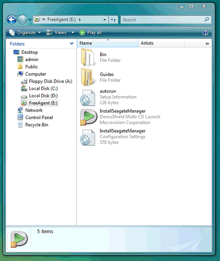The width and height of the screenshot is (220, 261).
Task: Select the InstallSeagateManager DemoShield launcher icon
Action: 88,117
